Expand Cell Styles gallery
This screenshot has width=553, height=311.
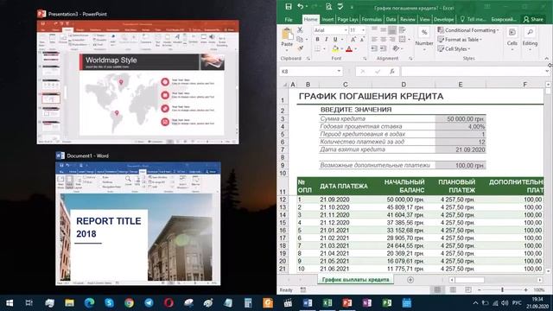454,48
